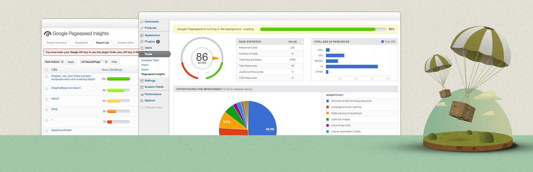
Task: Check the box for /about/ row
Action: 47,99
